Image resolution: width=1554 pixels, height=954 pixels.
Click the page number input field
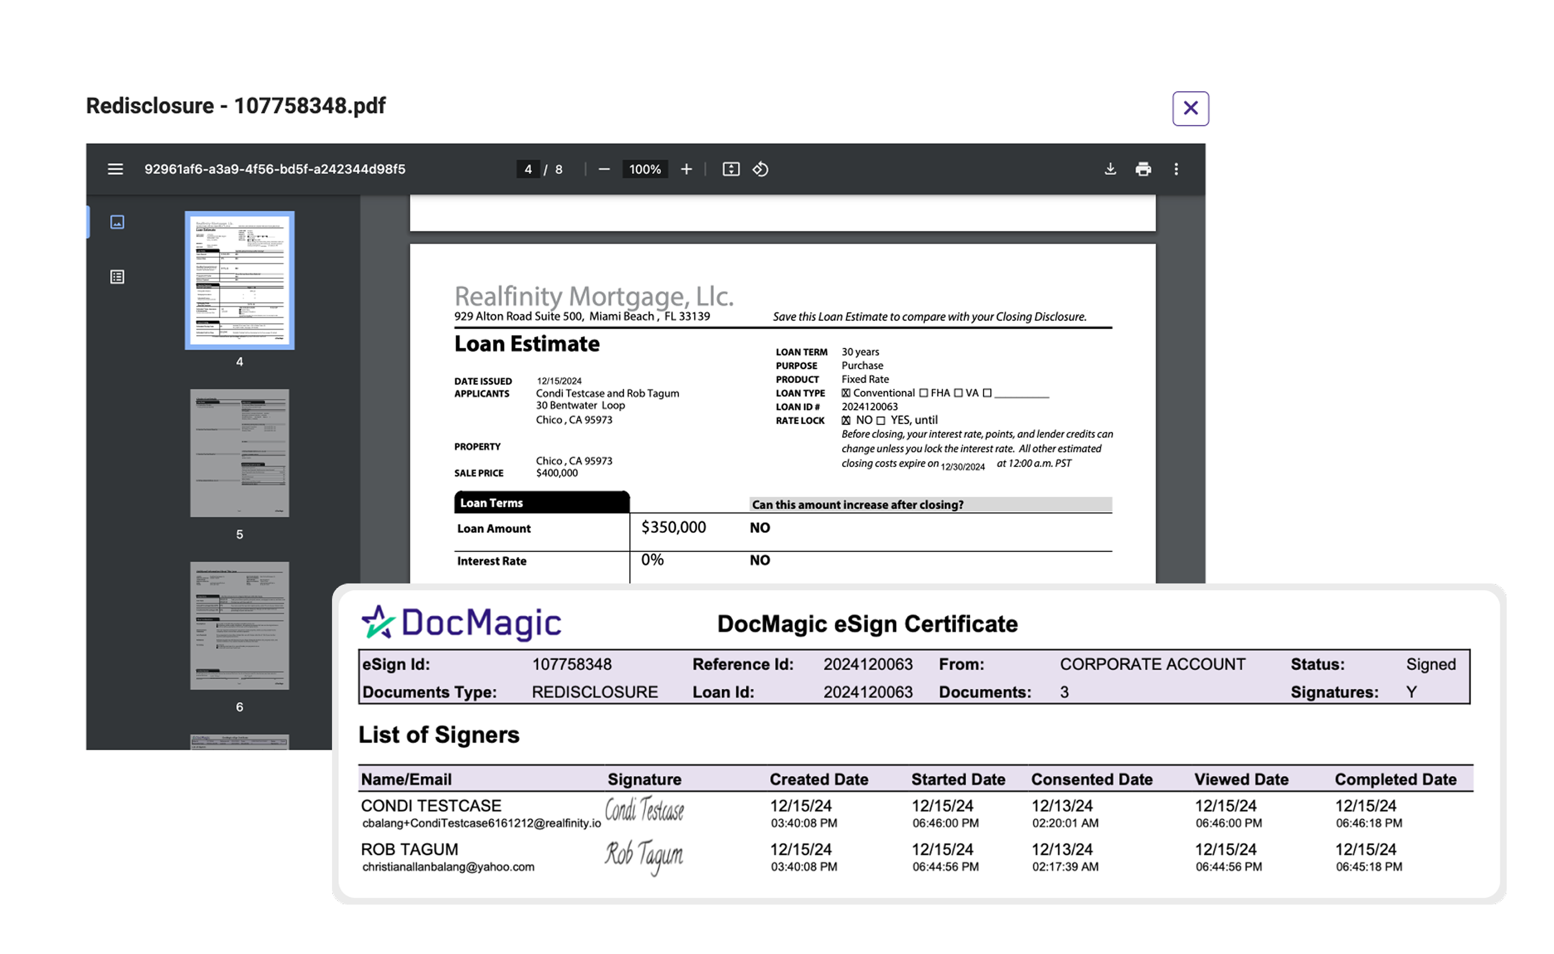(528, 169)
